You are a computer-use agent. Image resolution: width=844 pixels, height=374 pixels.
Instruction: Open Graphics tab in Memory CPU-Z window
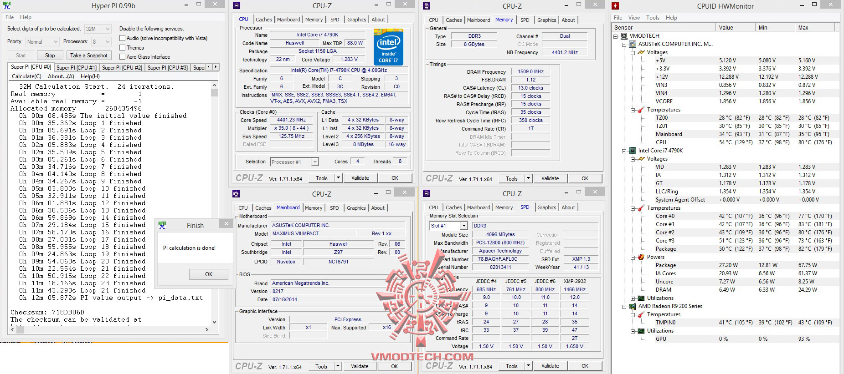(546, 20)
